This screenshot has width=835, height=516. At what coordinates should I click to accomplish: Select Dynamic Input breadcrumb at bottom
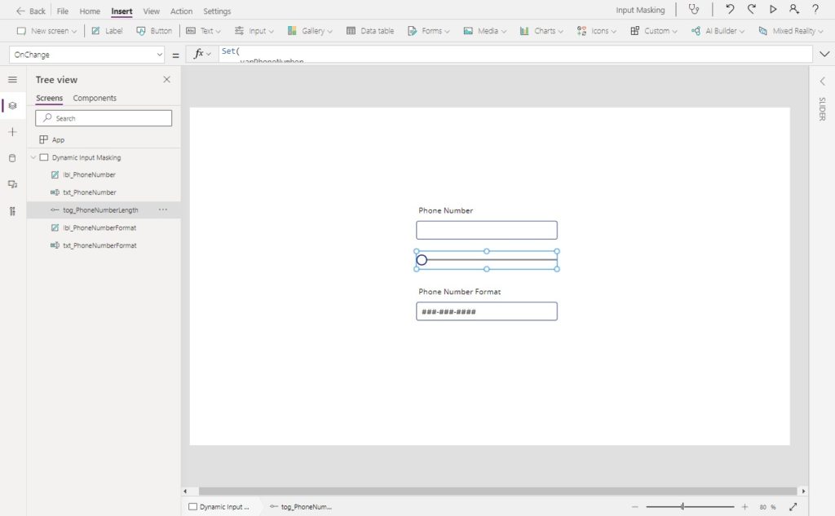pos(219,507)
